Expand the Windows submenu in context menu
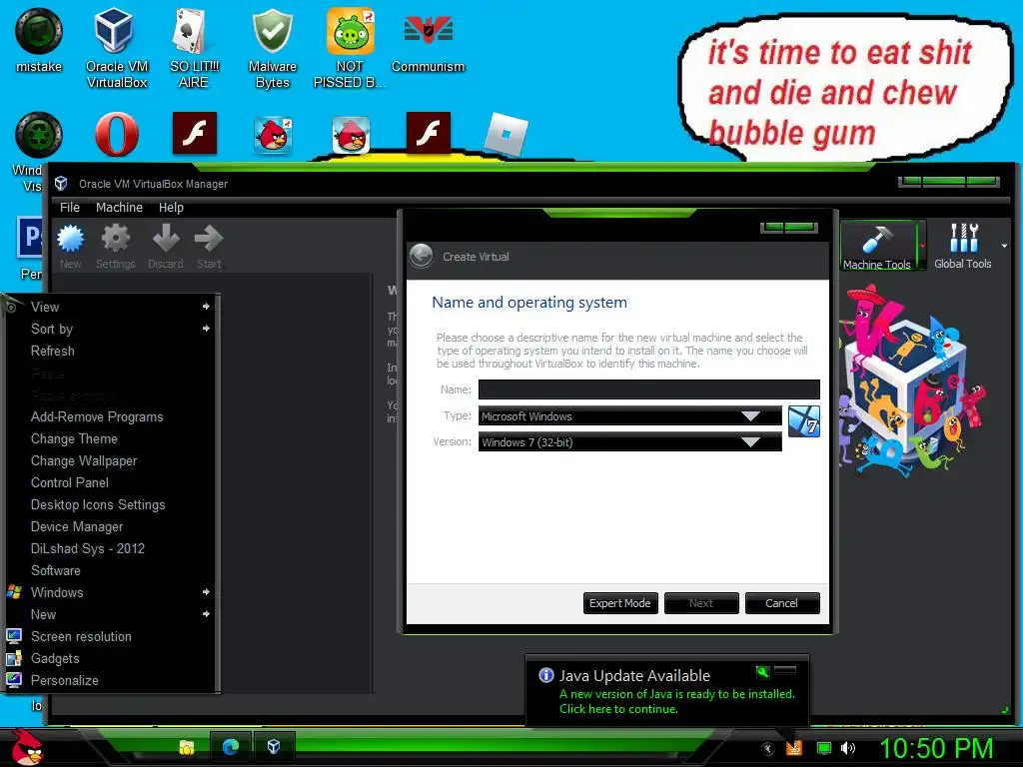 click(206, 592)
